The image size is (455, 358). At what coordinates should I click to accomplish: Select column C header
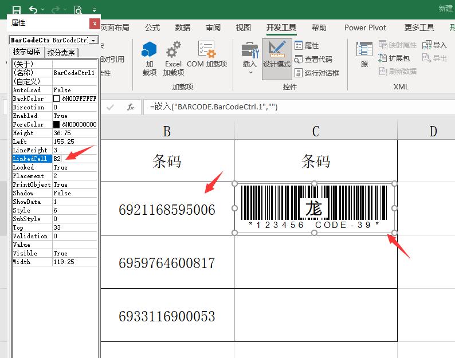point(316,131)
